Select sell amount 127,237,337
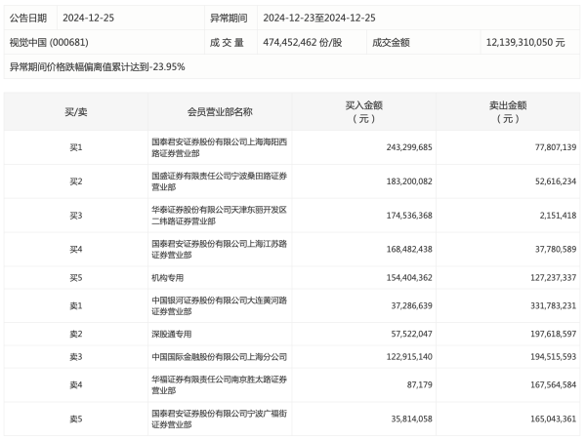Viewport: 586px width, 440px height. click(x=554, y=278)
